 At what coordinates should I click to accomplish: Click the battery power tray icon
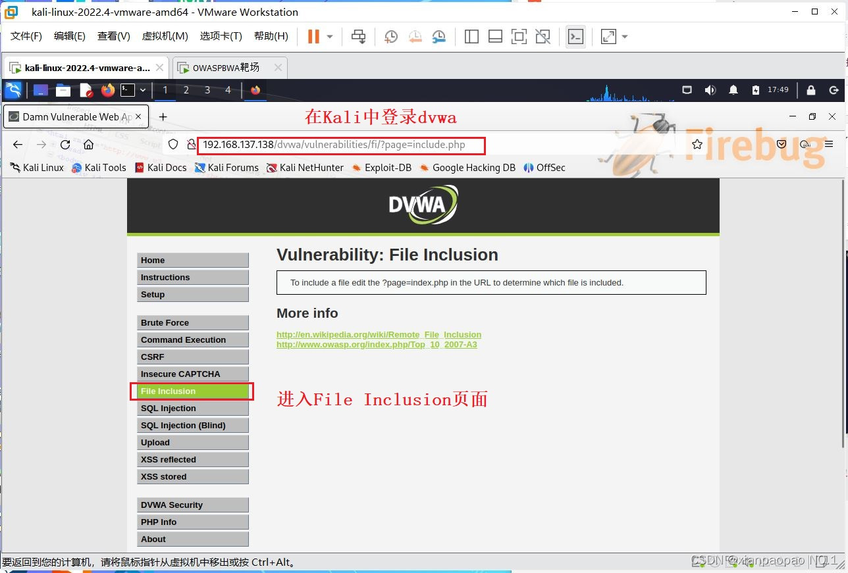(x=756, y=90)
